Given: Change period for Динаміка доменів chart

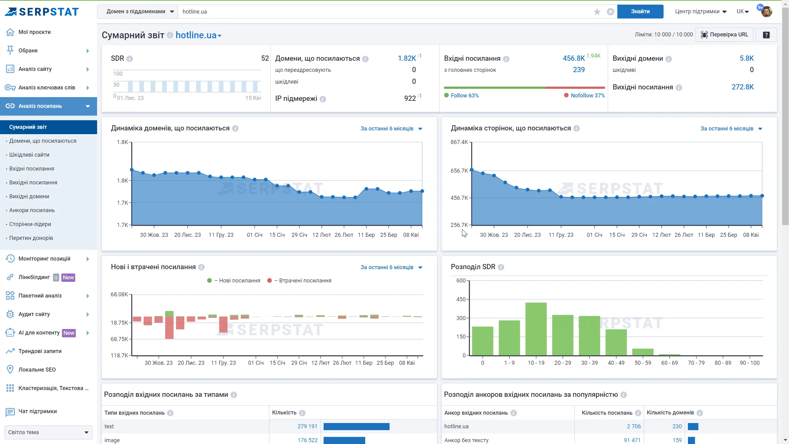Looking at the screenshot, I should click(x=391, y=129).
